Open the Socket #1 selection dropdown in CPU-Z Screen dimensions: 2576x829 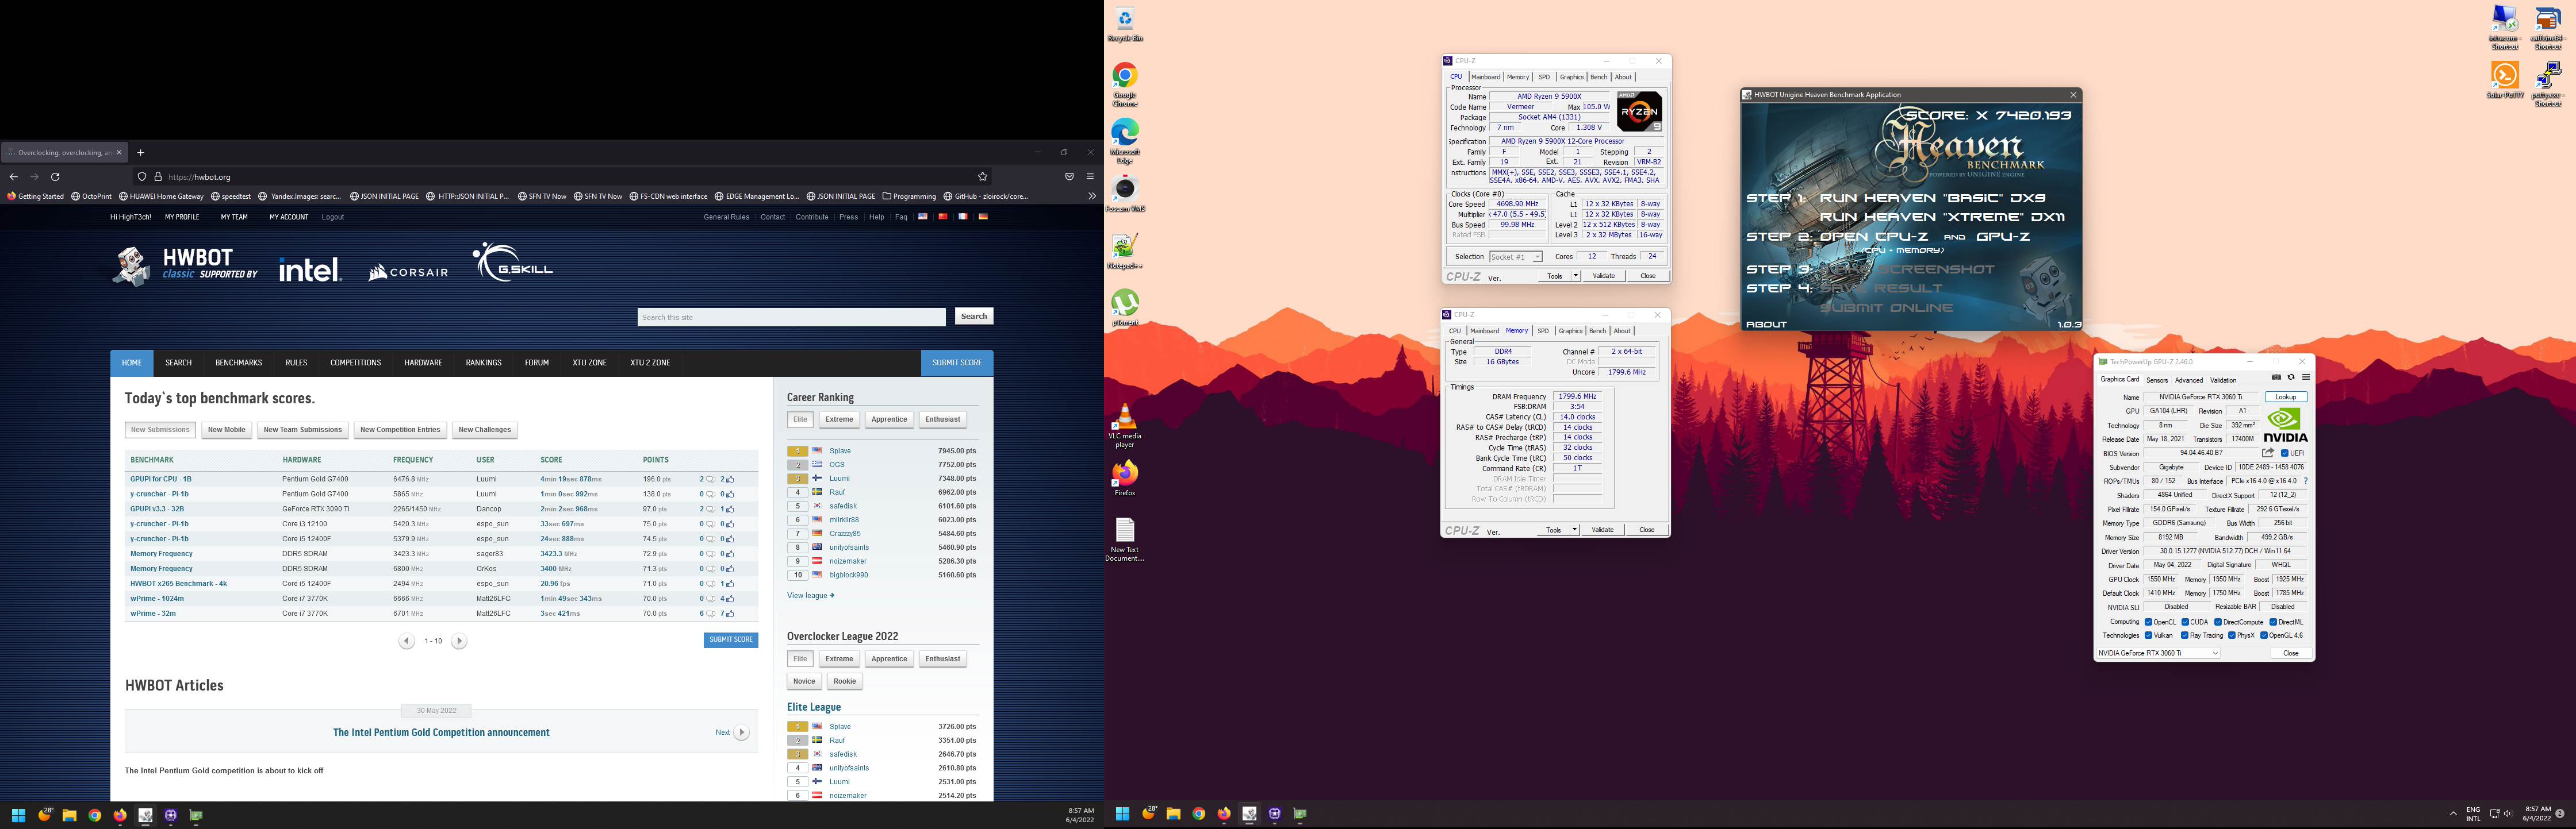(1516, 257)
